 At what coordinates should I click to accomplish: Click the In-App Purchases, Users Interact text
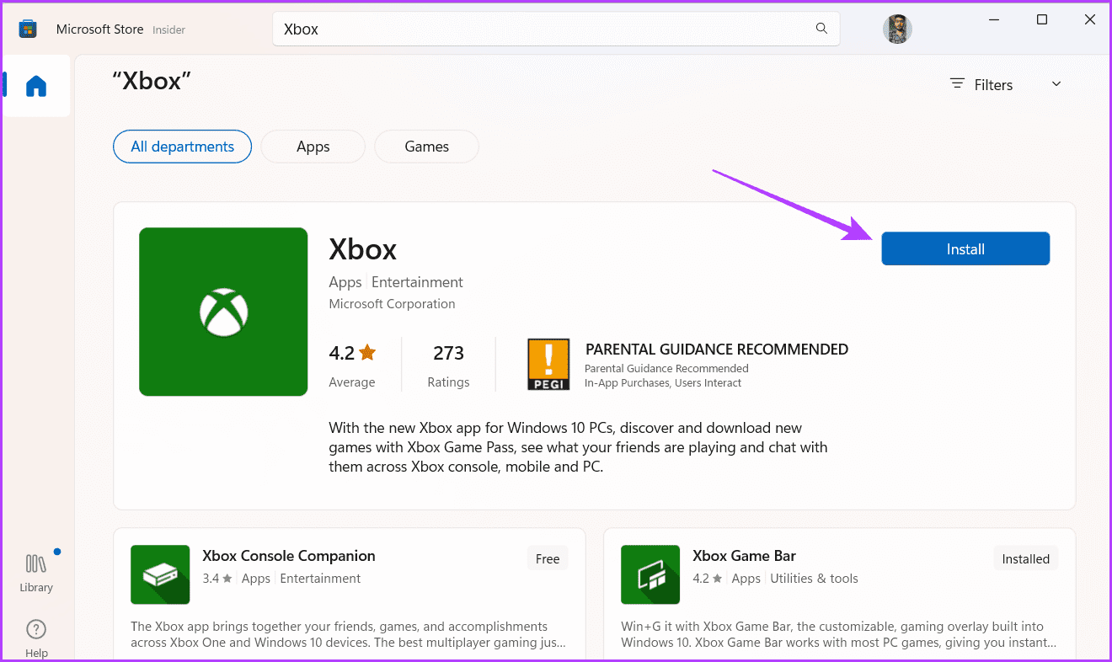(663, 383)
